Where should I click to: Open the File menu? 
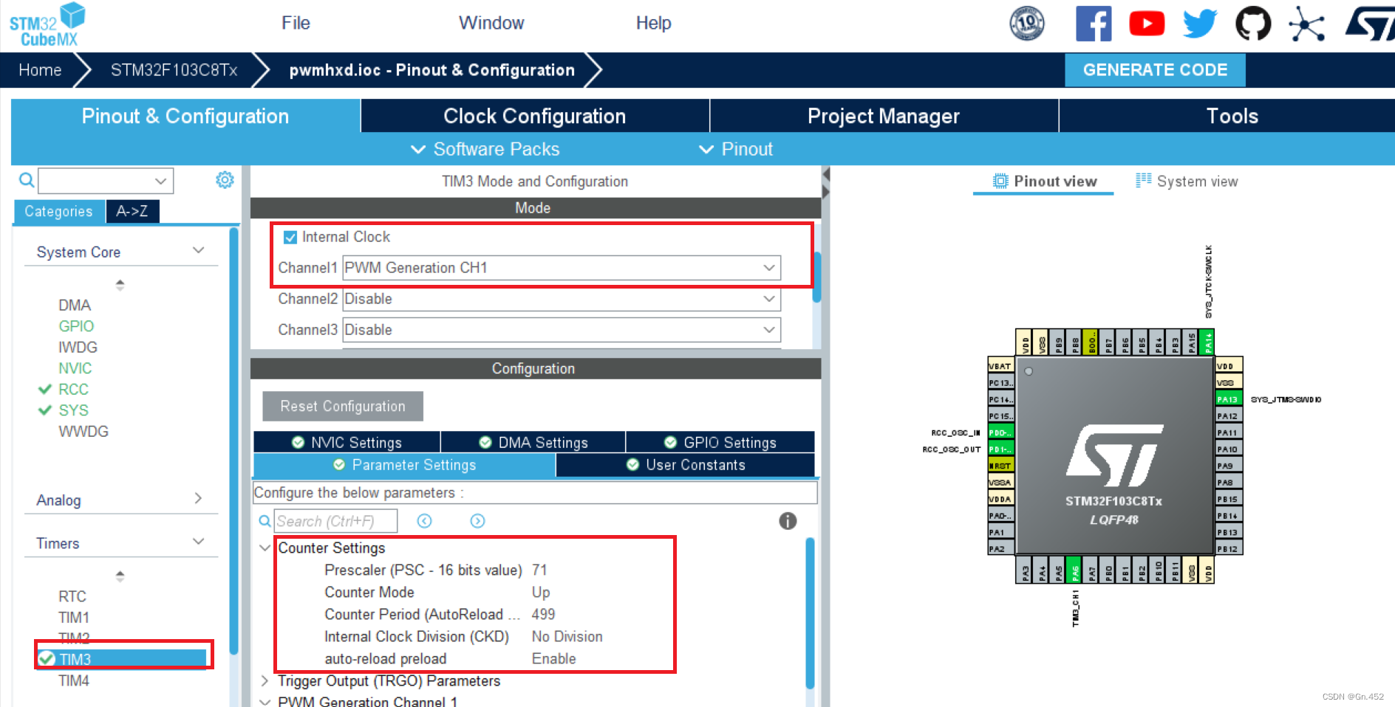point(296,23)
